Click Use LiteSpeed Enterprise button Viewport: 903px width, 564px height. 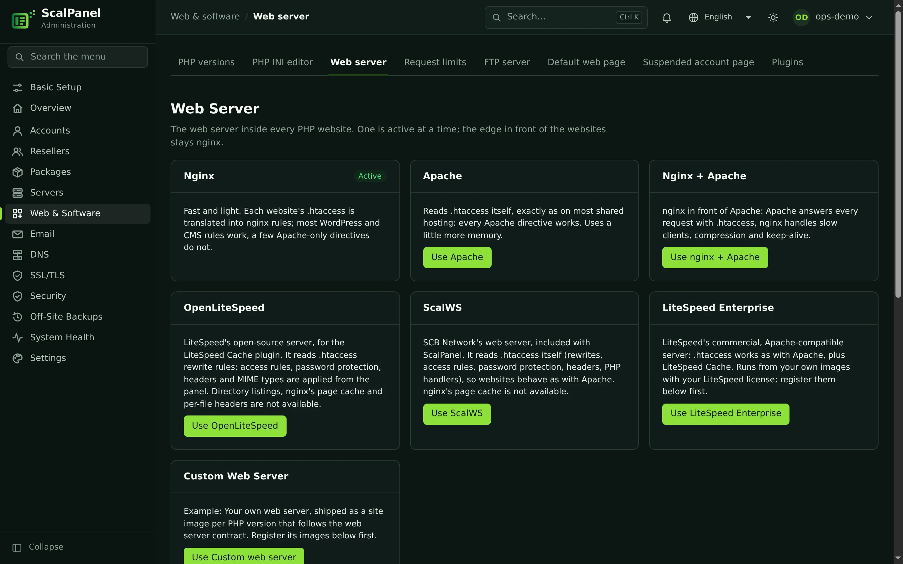[x=726, y=414]
